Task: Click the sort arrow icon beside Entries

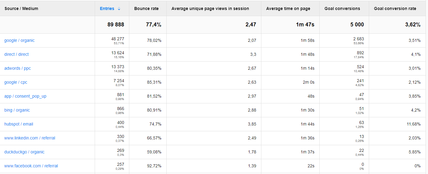Action: coord(119,9)
